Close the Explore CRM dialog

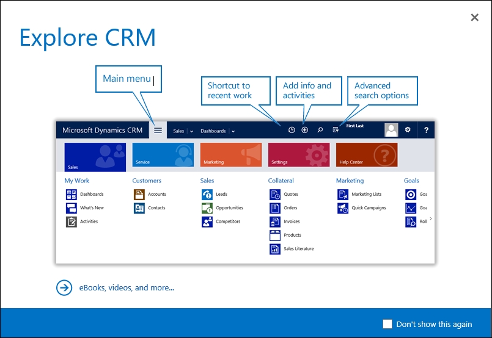(474, 17)
